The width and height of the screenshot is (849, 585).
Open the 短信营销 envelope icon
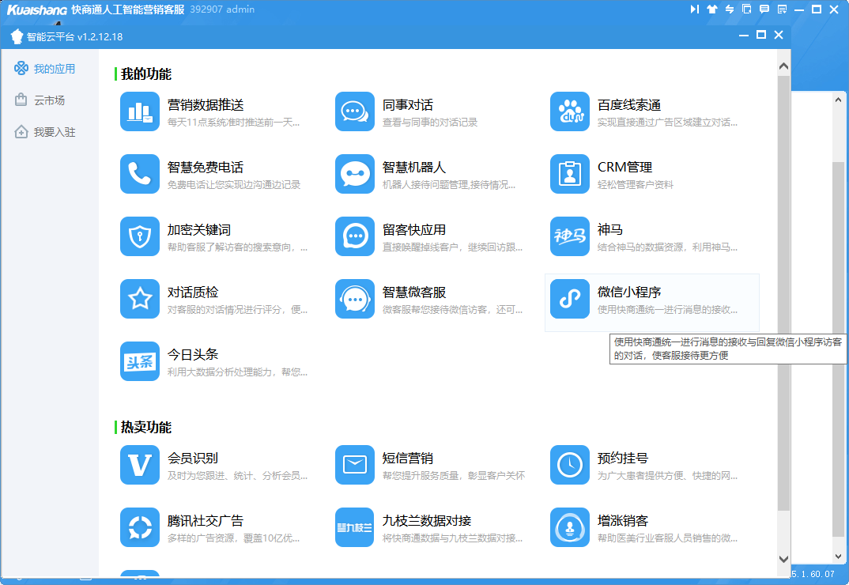coord(354,465)
